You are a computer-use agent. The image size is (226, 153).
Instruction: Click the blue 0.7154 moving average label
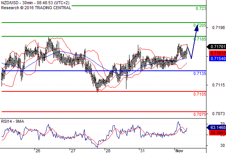218,59
